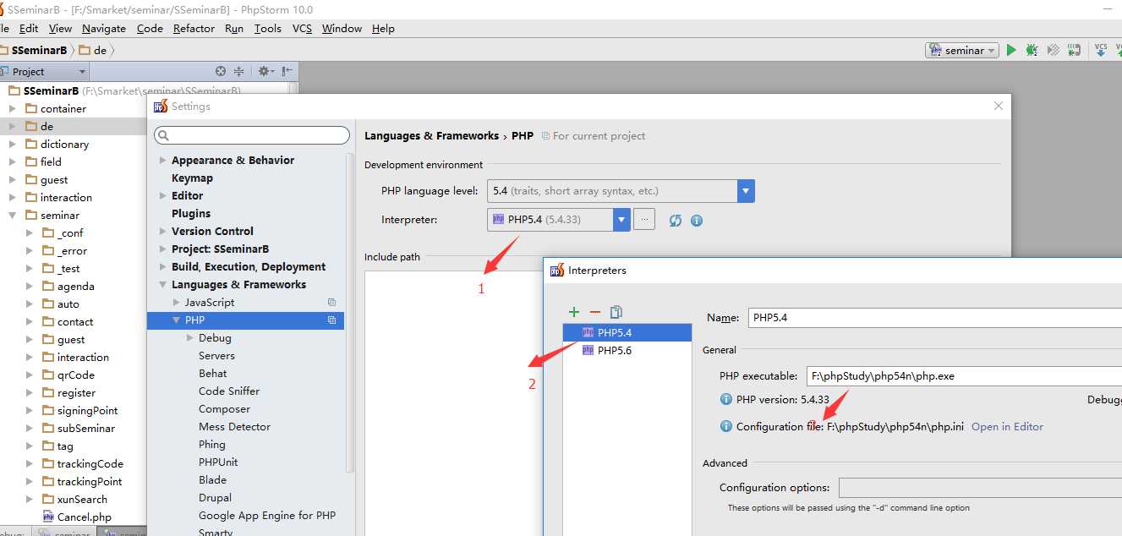Click Run with Coverage icon
The width and height of the screenshot is (1122, 536).
point(1053,51)
